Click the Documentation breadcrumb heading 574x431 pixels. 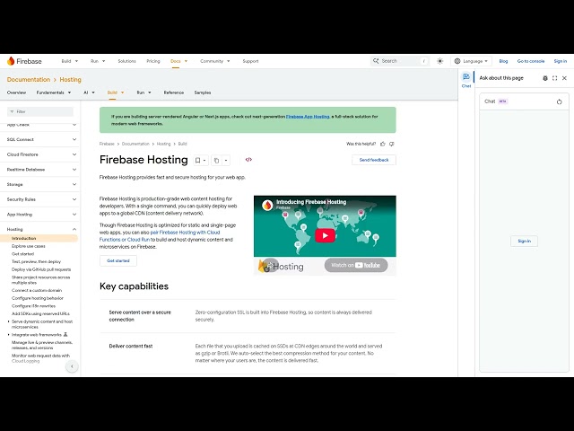[29, 80]
